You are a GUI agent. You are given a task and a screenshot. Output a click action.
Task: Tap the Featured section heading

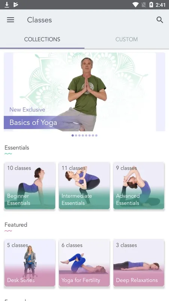coord(16,225)
